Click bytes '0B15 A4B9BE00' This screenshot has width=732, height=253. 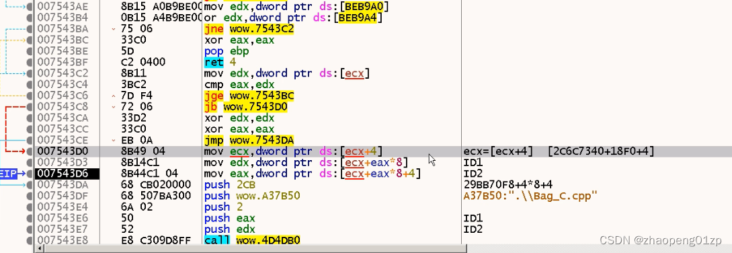coord(161,17)
